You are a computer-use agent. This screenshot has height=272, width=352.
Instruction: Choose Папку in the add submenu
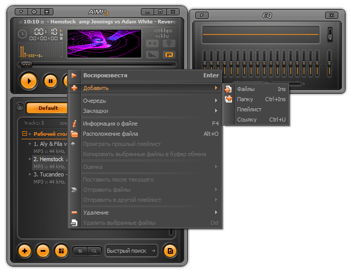point(256,99)
